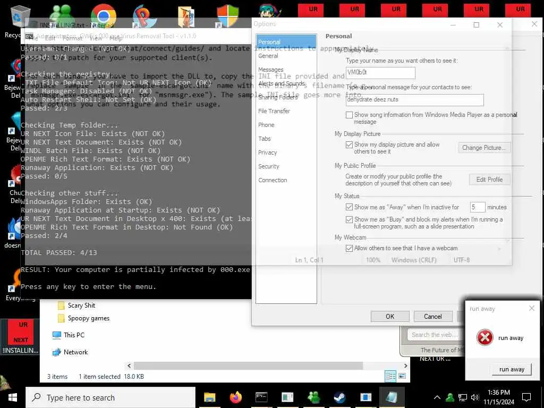Click the personal message text field

coord(414,100)
